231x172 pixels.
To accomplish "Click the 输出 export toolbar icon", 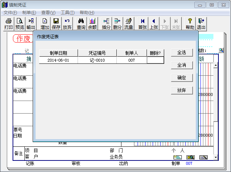I will [x=31, y=24].
